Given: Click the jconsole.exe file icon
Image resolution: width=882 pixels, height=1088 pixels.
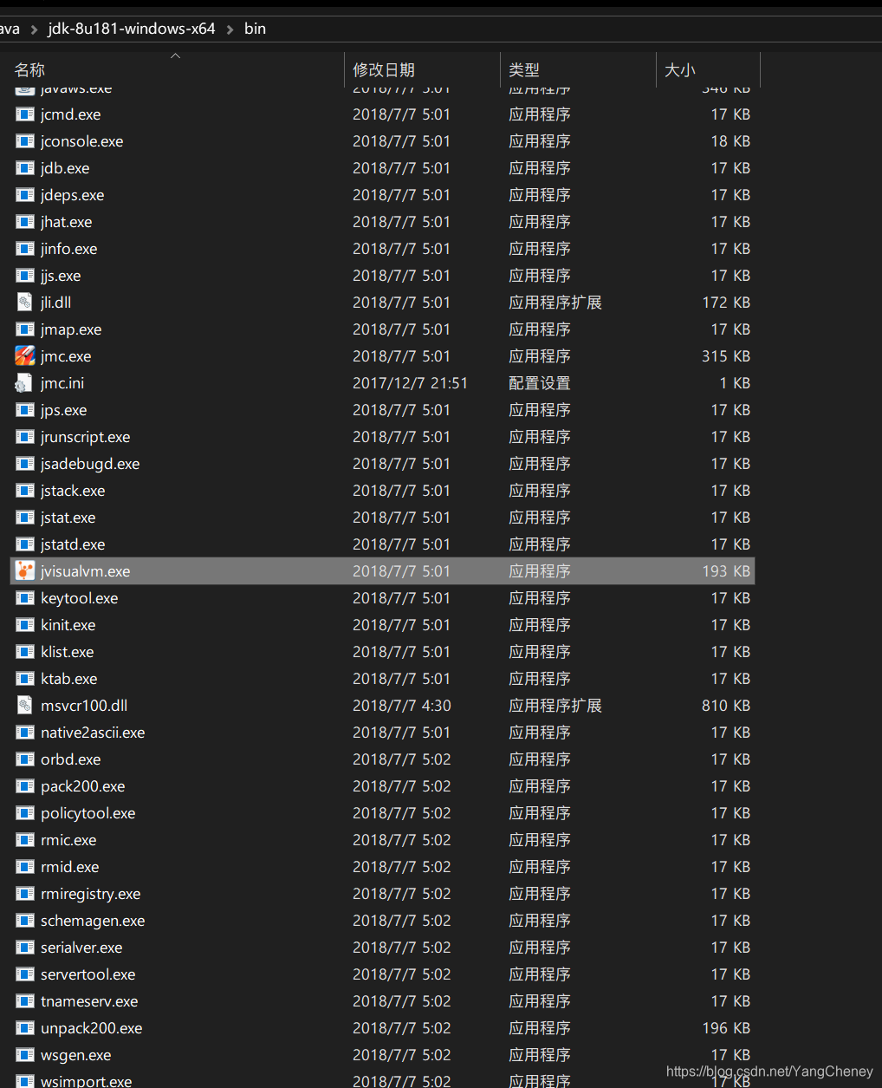Looking at the screenshot, I should [25, 140].
